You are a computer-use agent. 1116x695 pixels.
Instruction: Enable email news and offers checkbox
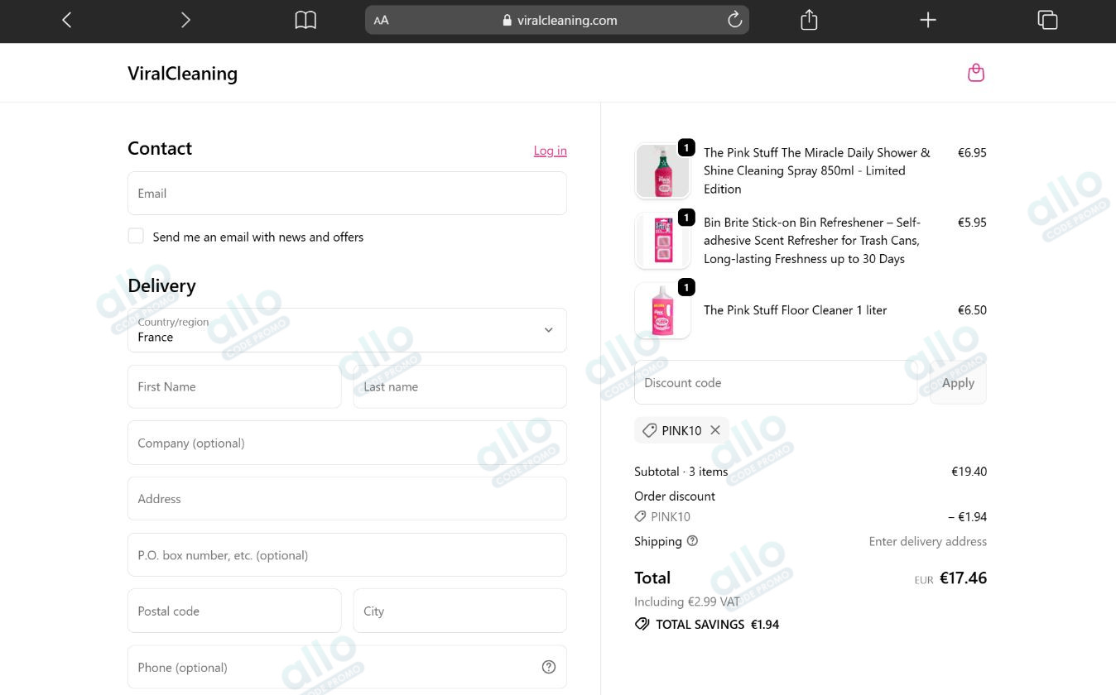click(136, 237)
